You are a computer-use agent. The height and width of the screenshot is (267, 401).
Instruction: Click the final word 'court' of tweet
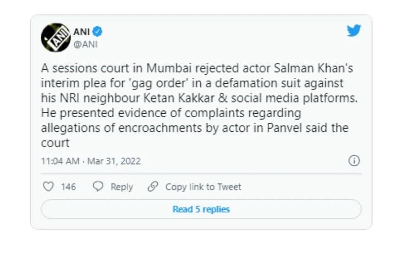tap(55, 143)
